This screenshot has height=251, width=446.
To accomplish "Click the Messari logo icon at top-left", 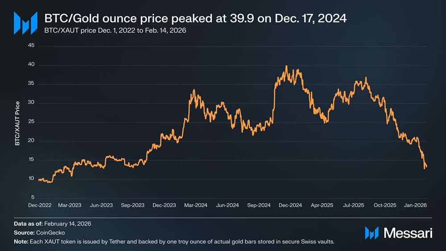I will 25,23.
